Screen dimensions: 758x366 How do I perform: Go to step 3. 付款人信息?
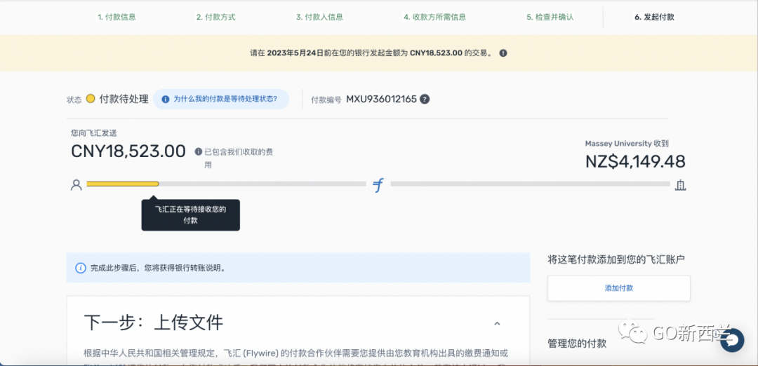(319, 17)
